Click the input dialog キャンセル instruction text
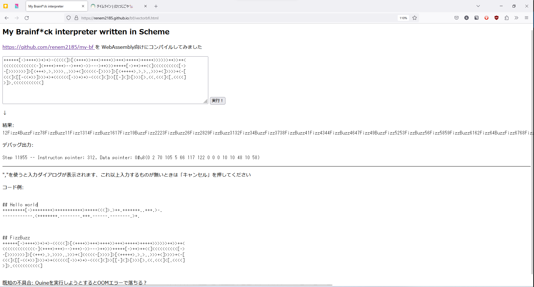Screen dimensions: 534x287 click(x=127, y=175)
